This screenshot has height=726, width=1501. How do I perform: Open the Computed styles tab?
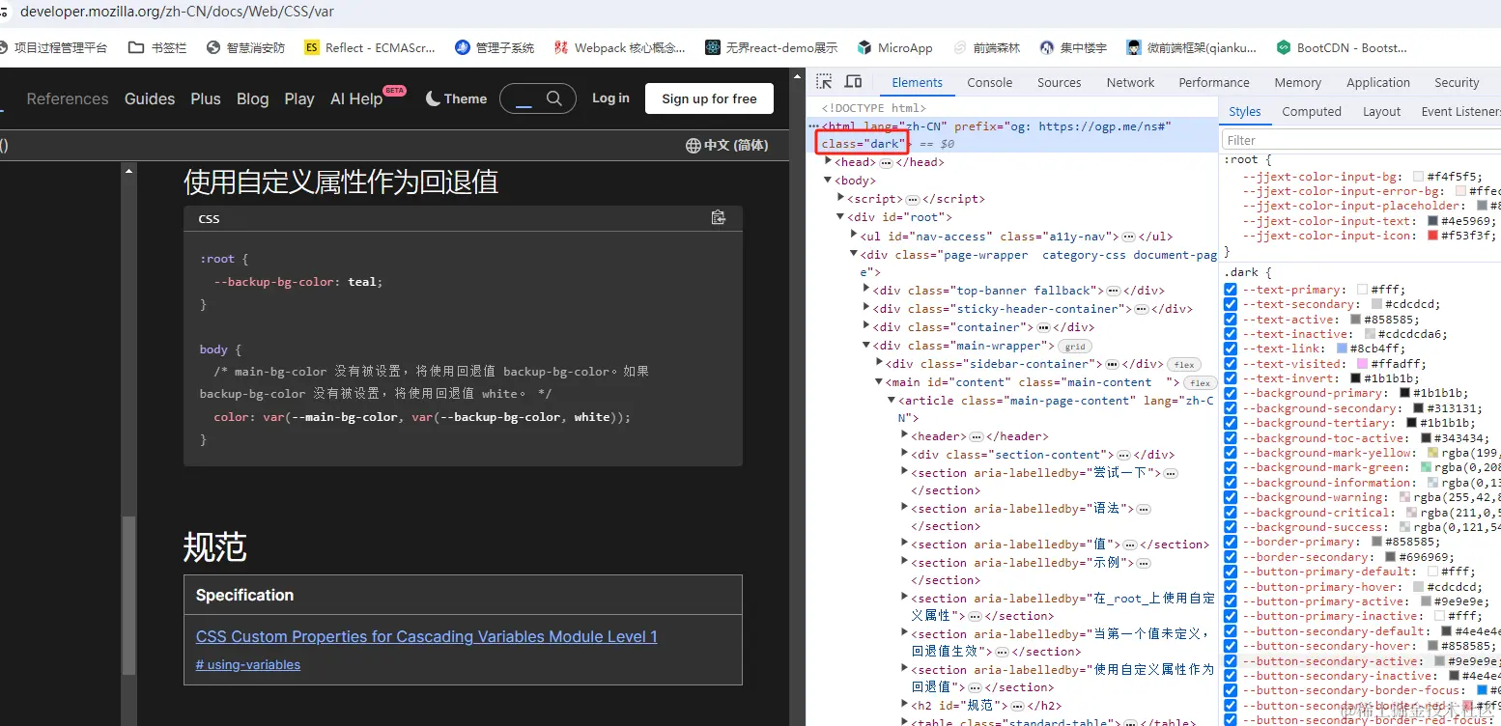pyautogui.click(x=1312, y=111)
